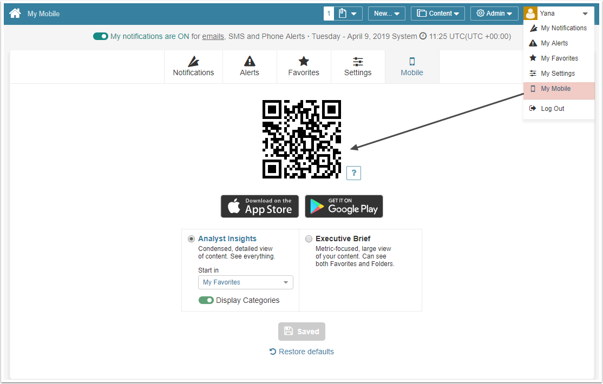Click the QR code image
The height and width of the screenshot is (384, 603).
[x=301, y=139]
